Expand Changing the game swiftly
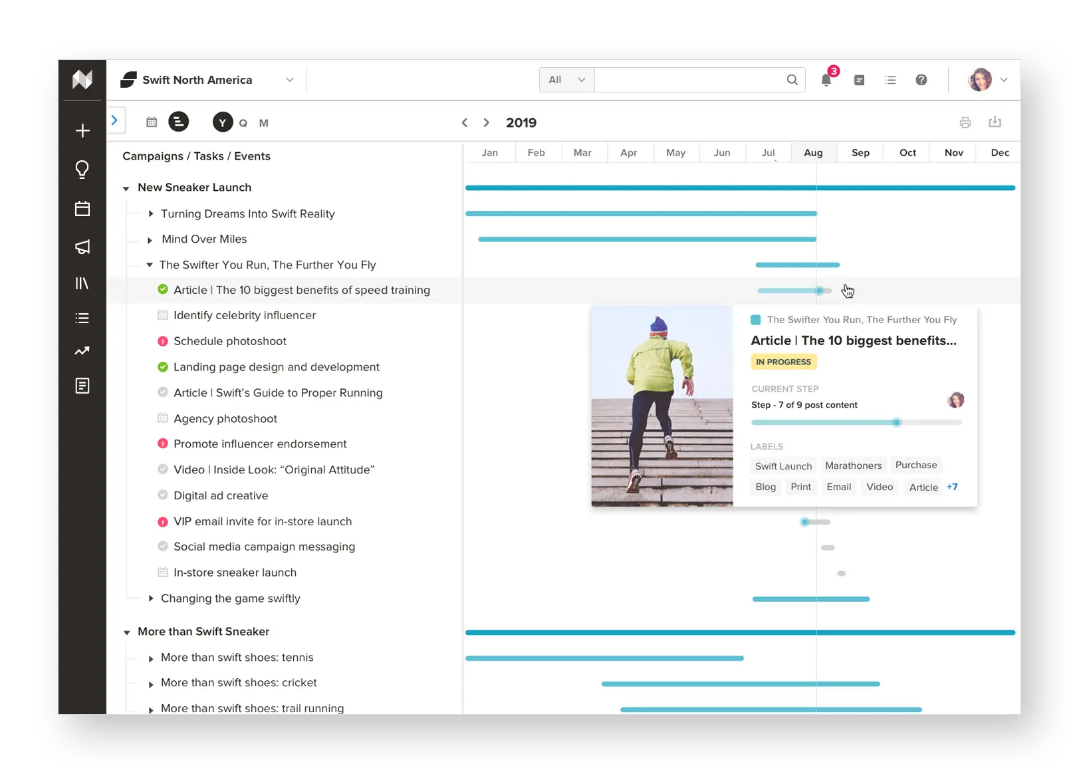The width and height of the screenshot is (1079, 774). (151, 598)
